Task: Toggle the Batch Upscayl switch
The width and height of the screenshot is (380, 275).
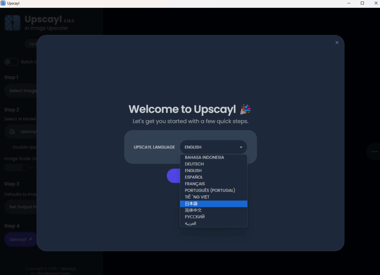Action: [x=12, y=62]
